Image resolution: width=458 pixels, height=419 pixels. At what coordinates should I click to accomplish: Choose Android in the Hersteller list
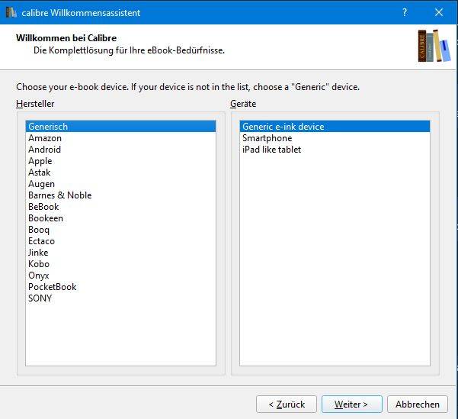tap(120, 150)
